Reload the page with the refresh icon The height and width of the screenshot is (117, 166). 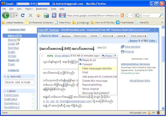click(23, 15)
